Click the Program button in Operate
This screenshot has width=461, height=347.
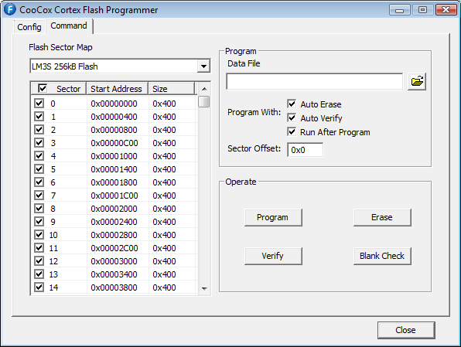[273, 217]
